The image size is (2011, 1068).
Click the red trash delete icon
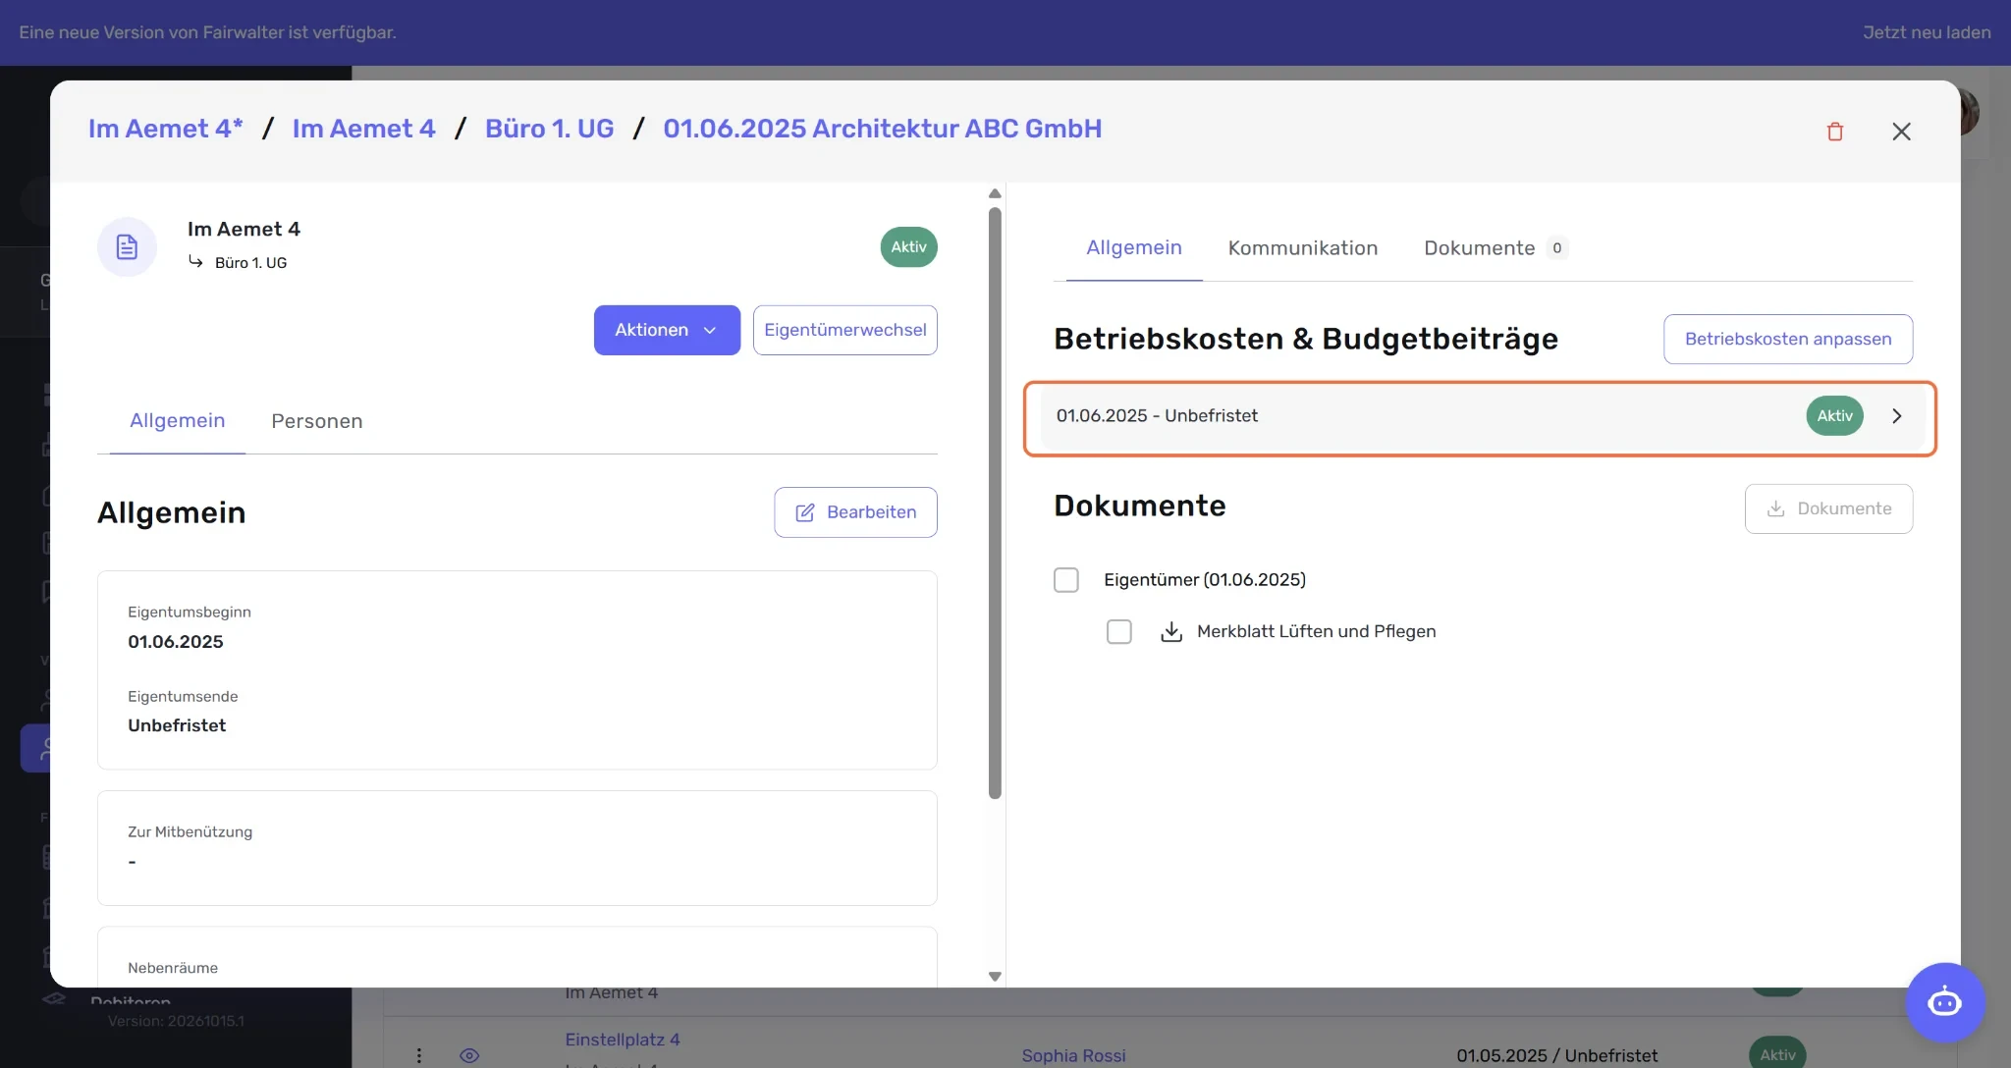1834,132
